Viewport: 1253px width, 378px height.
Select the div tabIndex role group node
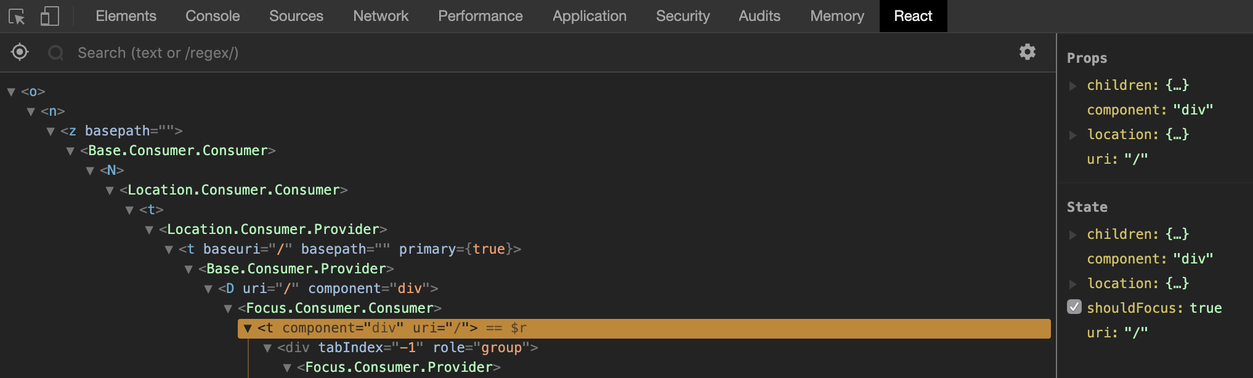[x=407, y=348]
